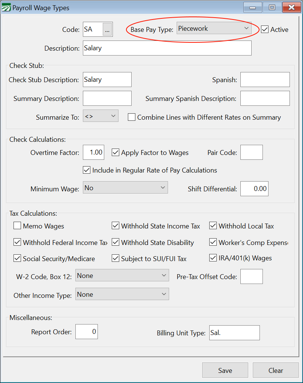The width and height of the screenshot is (303, 383).
Task: Uncheck Withhold Local Tax option
Action: (213, 226)
